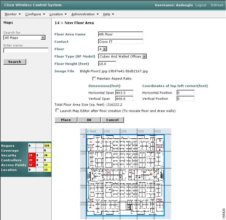
Task: Click the Administration menu arrow icon
Action: [x=98, y=14]
